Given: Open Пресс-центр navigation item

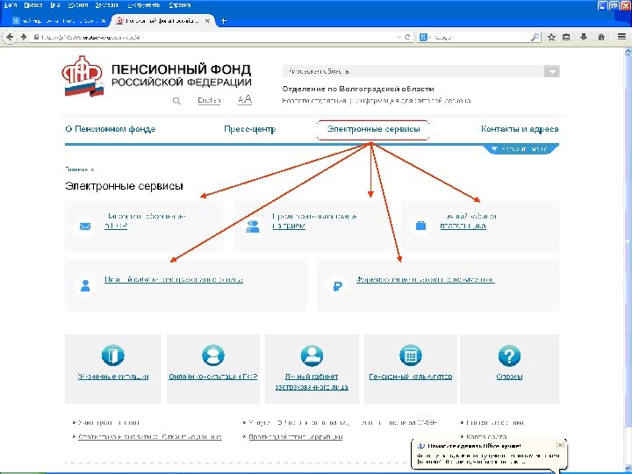Looking at the screenshot, I should (250, 129).
